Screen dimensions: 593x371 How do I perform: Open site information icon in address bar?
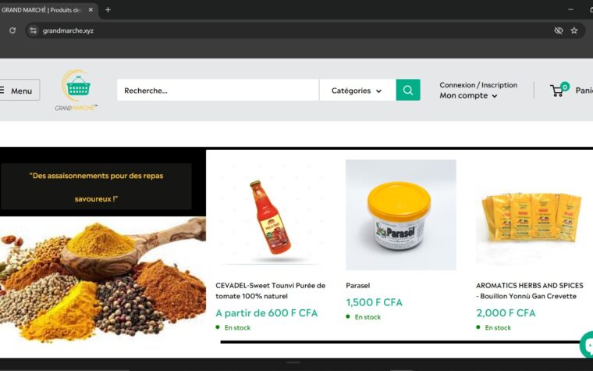pos(34,30)
